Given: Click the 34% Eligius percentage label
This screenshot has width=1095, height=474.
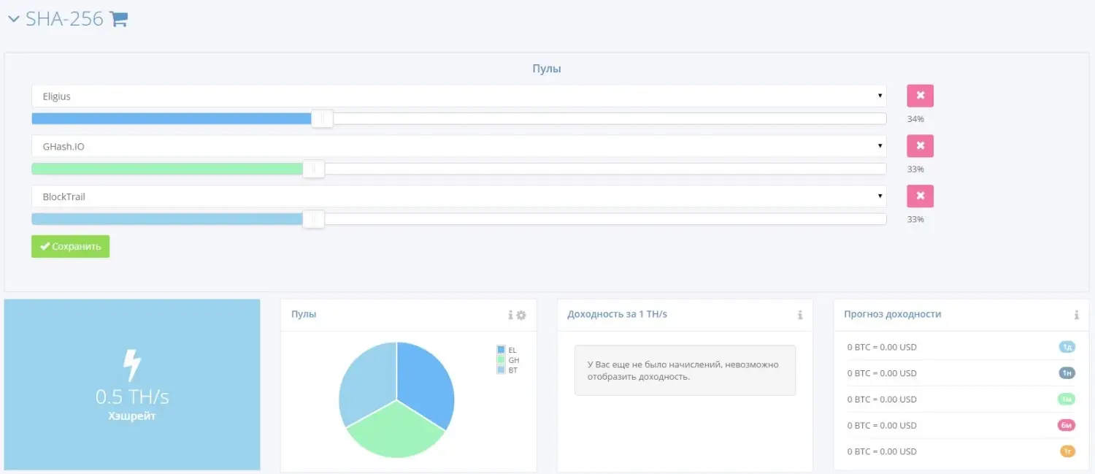Looking at the screenshot, I should click(915, 119).
